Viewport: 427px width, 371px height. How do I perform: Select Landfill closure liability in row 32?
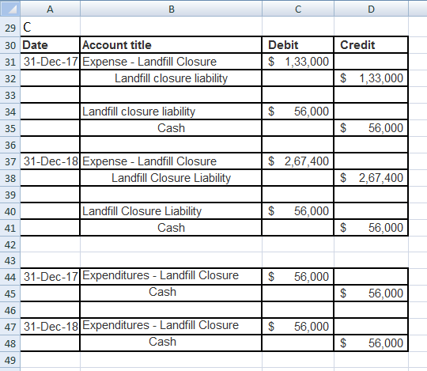click(x=171, y=78)
